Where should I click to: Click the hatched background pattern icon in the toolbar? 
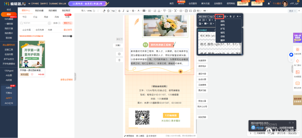(186, 11)
